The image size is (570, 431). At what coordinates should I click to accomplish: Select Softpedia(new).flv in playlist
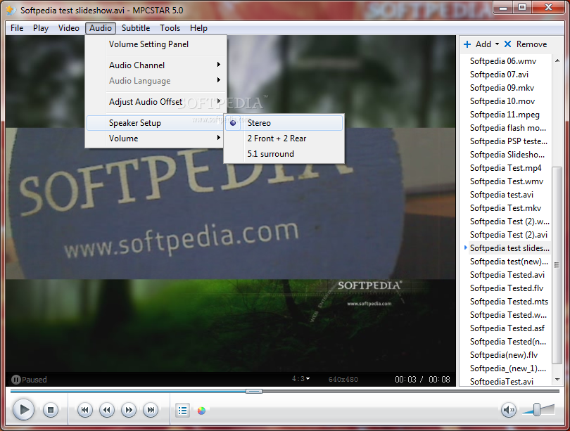point(504,355)
